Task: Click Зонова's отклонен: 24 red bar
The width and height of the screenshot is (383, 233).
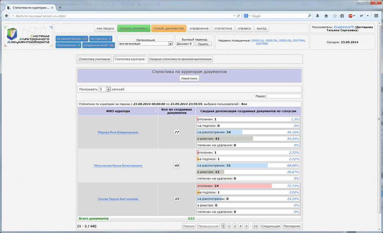Action: pos(248,186)
